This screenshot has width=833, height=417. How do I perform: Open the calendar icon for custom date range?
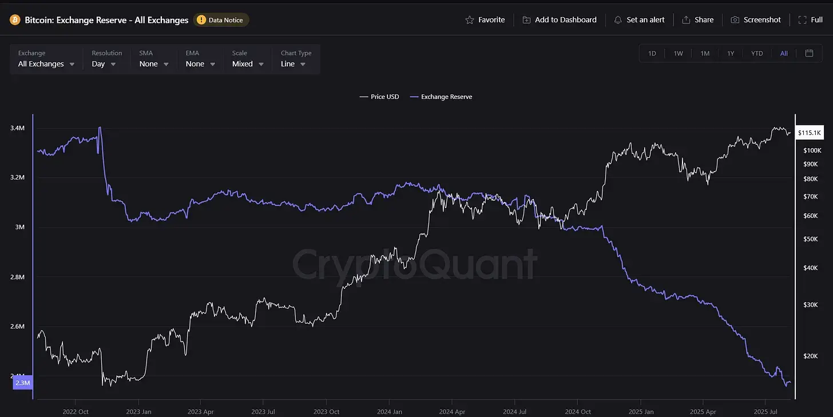(809, 53)
